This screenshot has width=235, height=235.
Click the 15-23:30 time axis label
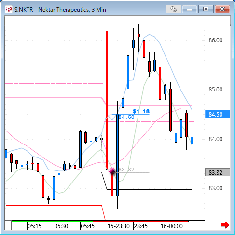(x=119, y=226)
